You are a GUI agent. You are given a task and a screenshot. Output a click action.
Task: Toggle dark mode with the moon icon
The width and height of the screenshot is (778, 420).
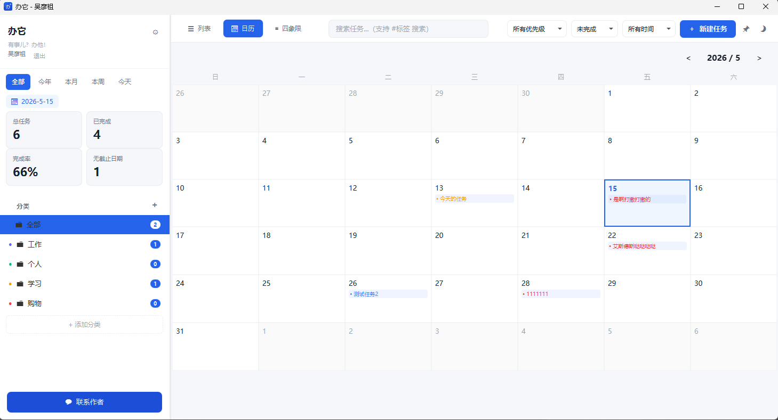(x=763, y=29)
